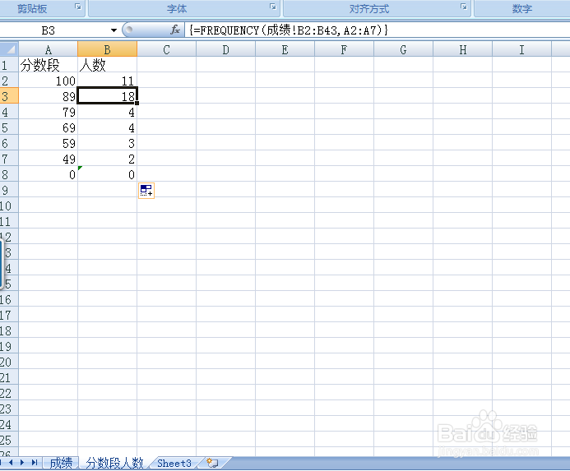Click cell B2 containing 11
570x471 pixels.
107,81
